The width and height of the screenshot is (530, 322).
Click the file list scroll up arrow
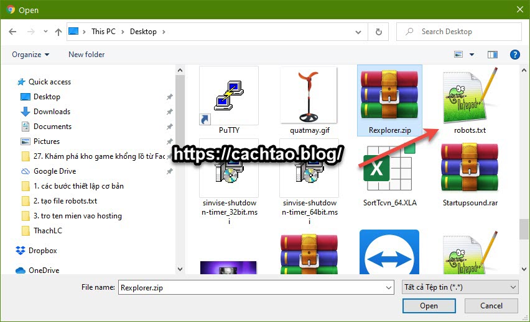524,70
